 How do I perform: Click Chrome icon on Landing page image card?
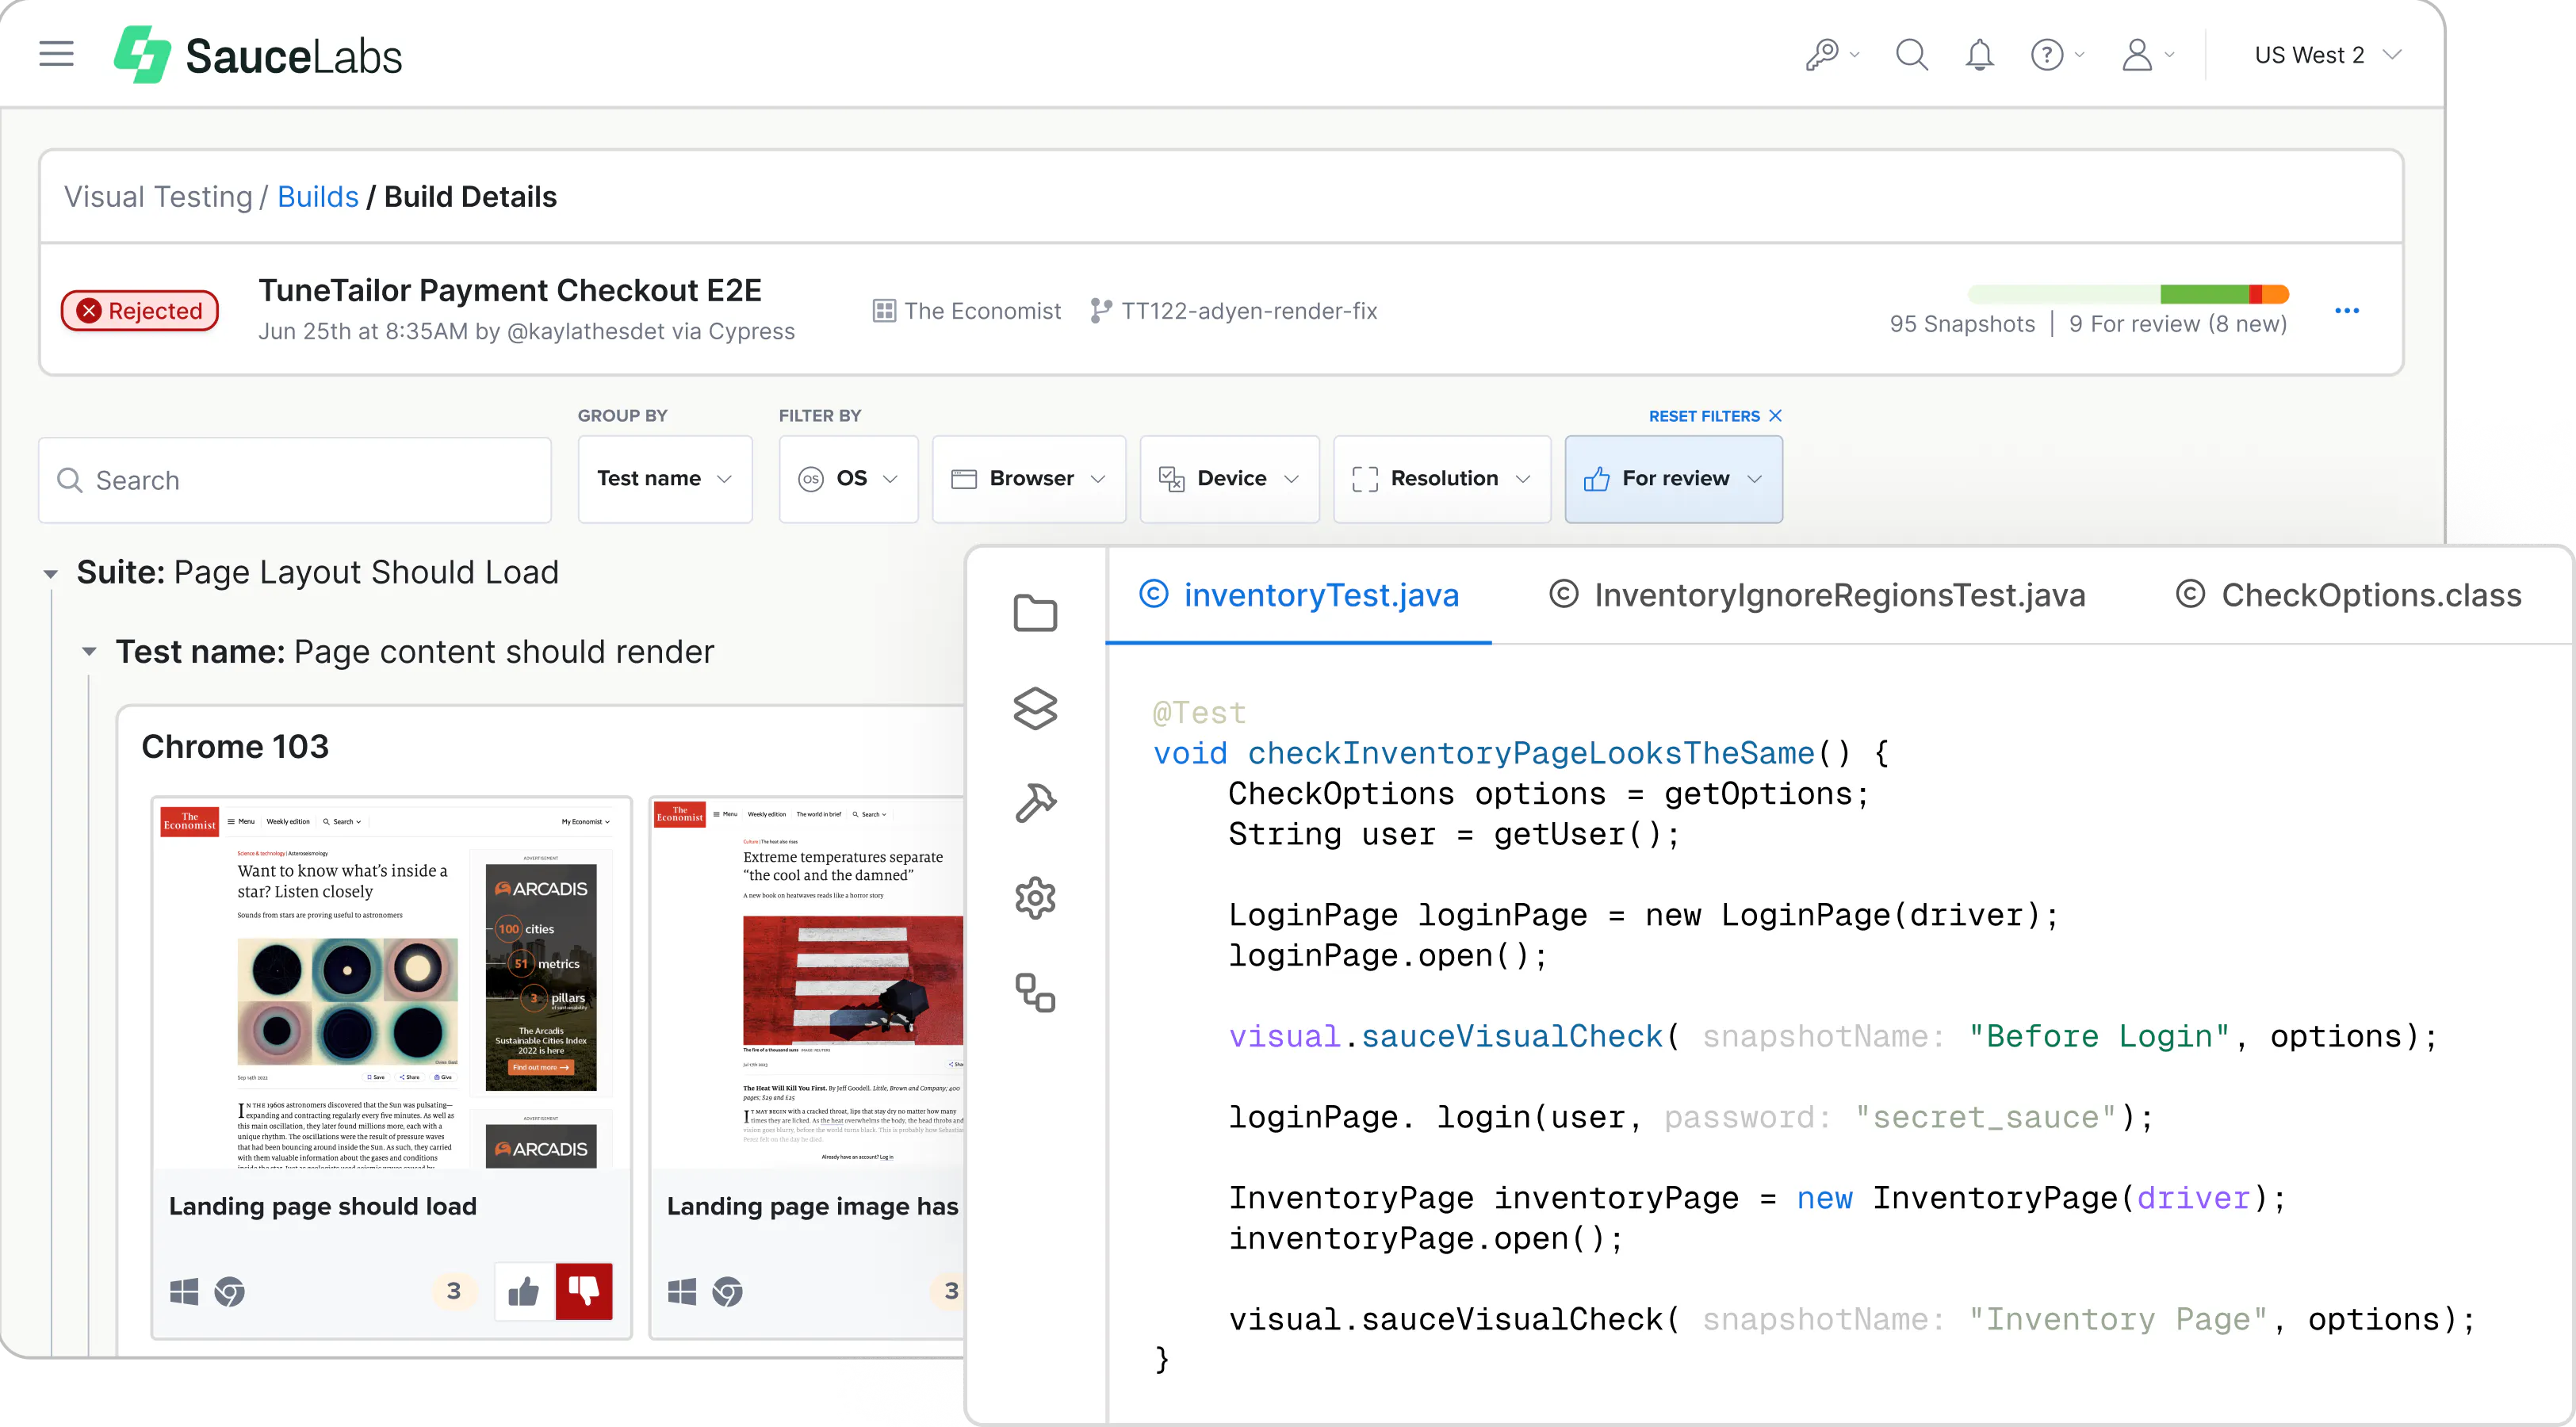point(727,1292)
